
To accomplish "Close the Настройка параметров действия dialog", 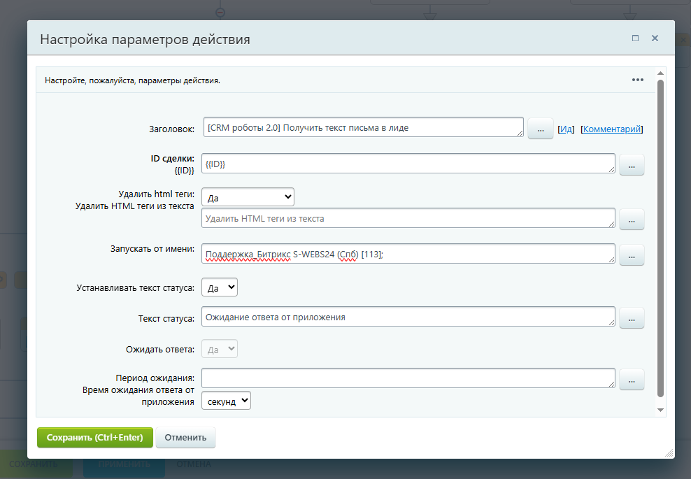I will [655, 38].
